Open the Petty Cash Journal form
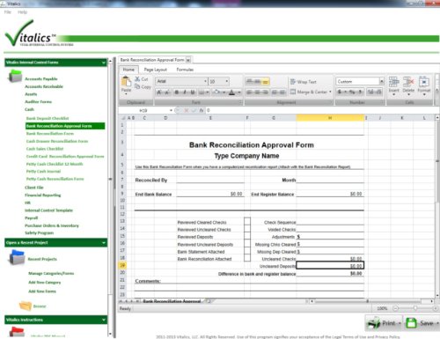This screenshot has width=440, height=339. pos(43,171)
